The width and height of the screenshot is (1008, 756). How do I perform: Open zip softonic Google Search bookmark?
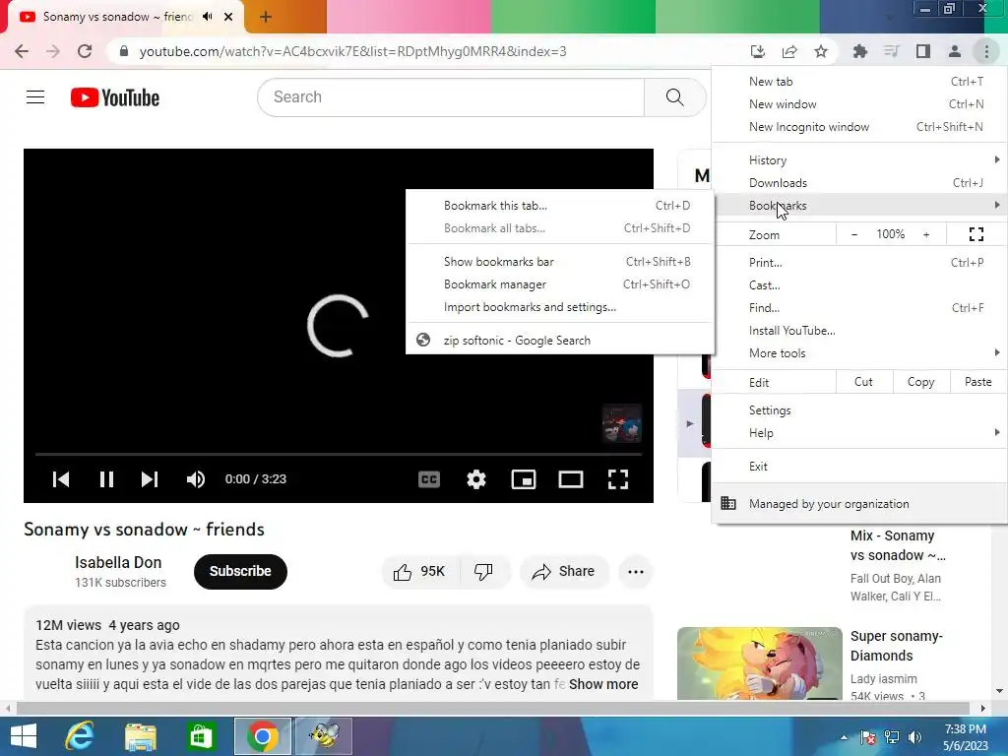click(x=560, y=340)
